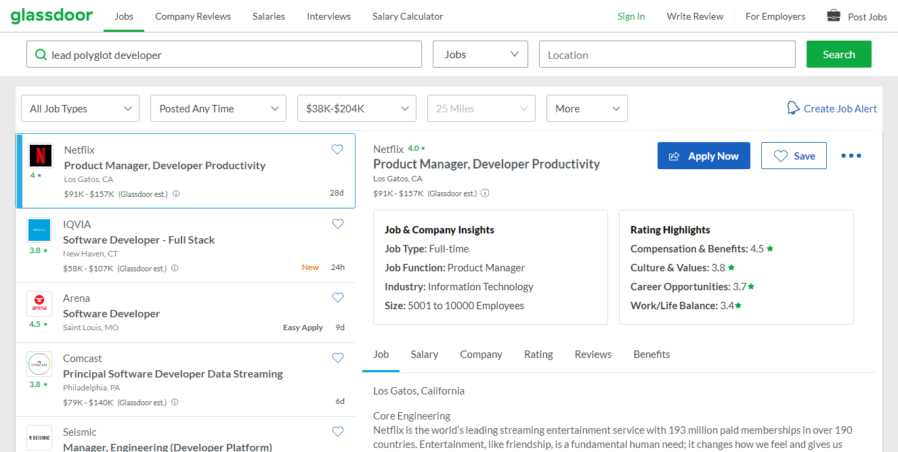Image resolution: width=898 pixels, height=452 pixels.
Task: Save the Netflix job with its heart icon
Action: coord(337,150)
